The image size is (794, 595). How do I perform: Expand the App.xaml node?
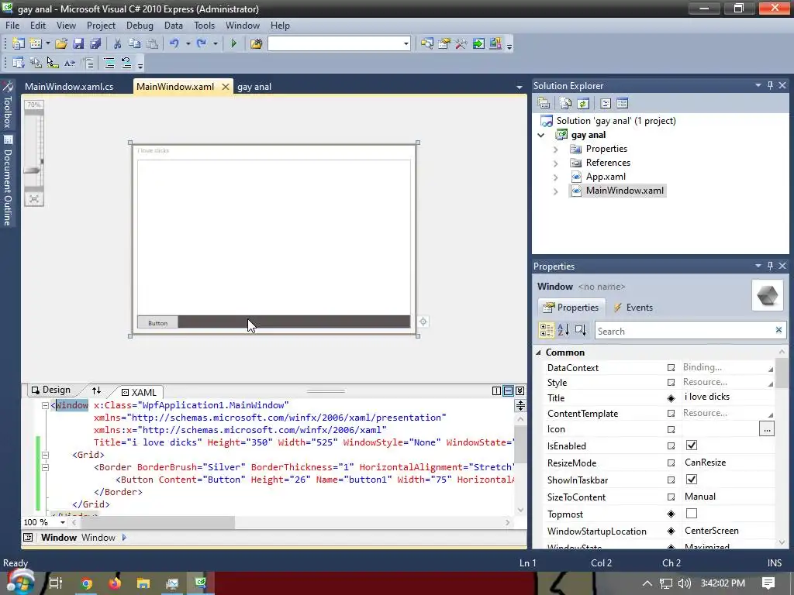click(555, 177)
